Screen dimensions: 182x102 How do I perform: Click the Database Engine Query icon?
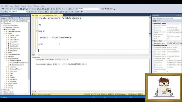(x=38, y=9)
